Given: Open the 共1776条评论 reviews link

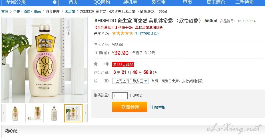Looking at the screenshot, I should (x=146, y=34).
